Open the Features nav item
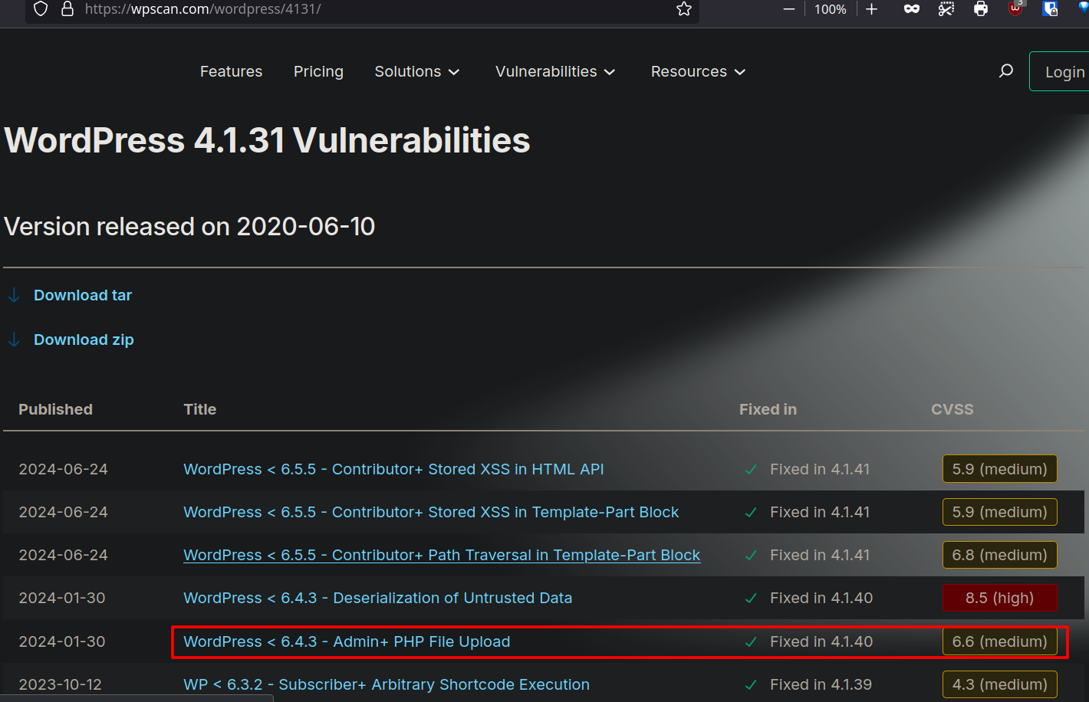Viewport: 1089px width, 702px height. click(x=231, y=71)
